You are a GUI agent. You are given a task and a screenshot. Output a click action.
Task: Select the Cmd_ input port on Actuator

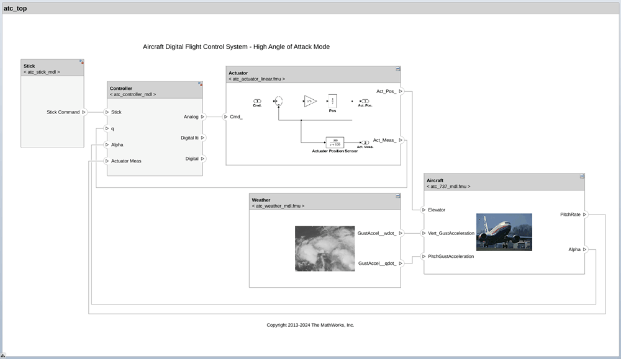pos(226,117)
